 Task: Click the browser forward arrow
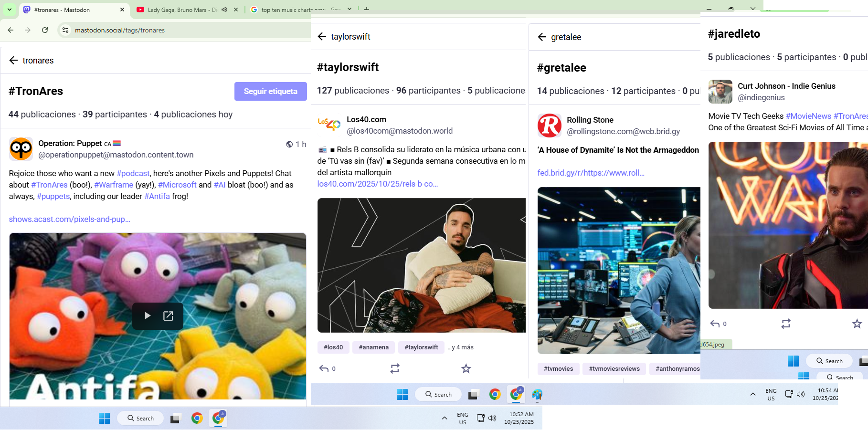pyautogui.click(x=28, y=30)
